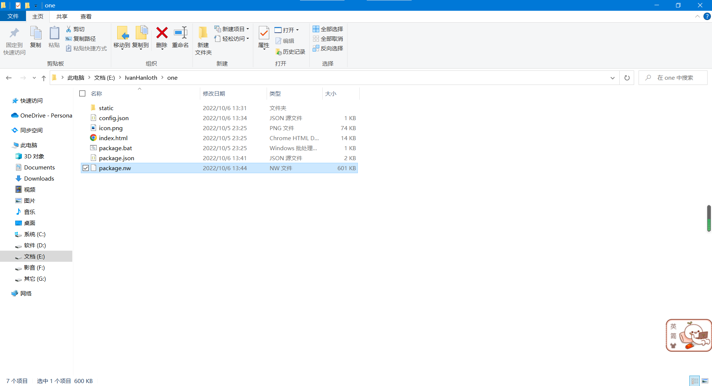Open Properties via the checkmark icon
Image resolution: width=712 pixels, height=386 pixels.
[x=264, y=33]
